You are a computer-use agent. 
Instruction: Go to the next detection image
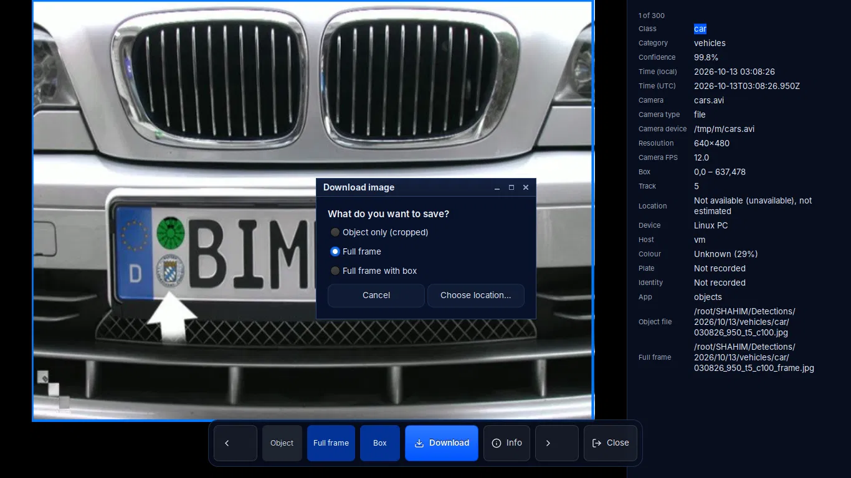(557, 443)
